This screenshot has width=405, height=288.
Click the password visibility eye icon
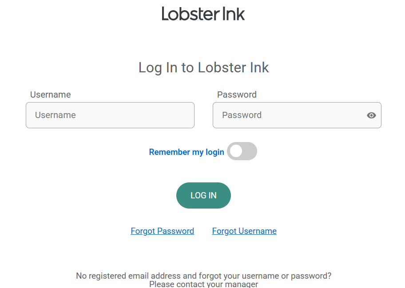pos(371,115)
